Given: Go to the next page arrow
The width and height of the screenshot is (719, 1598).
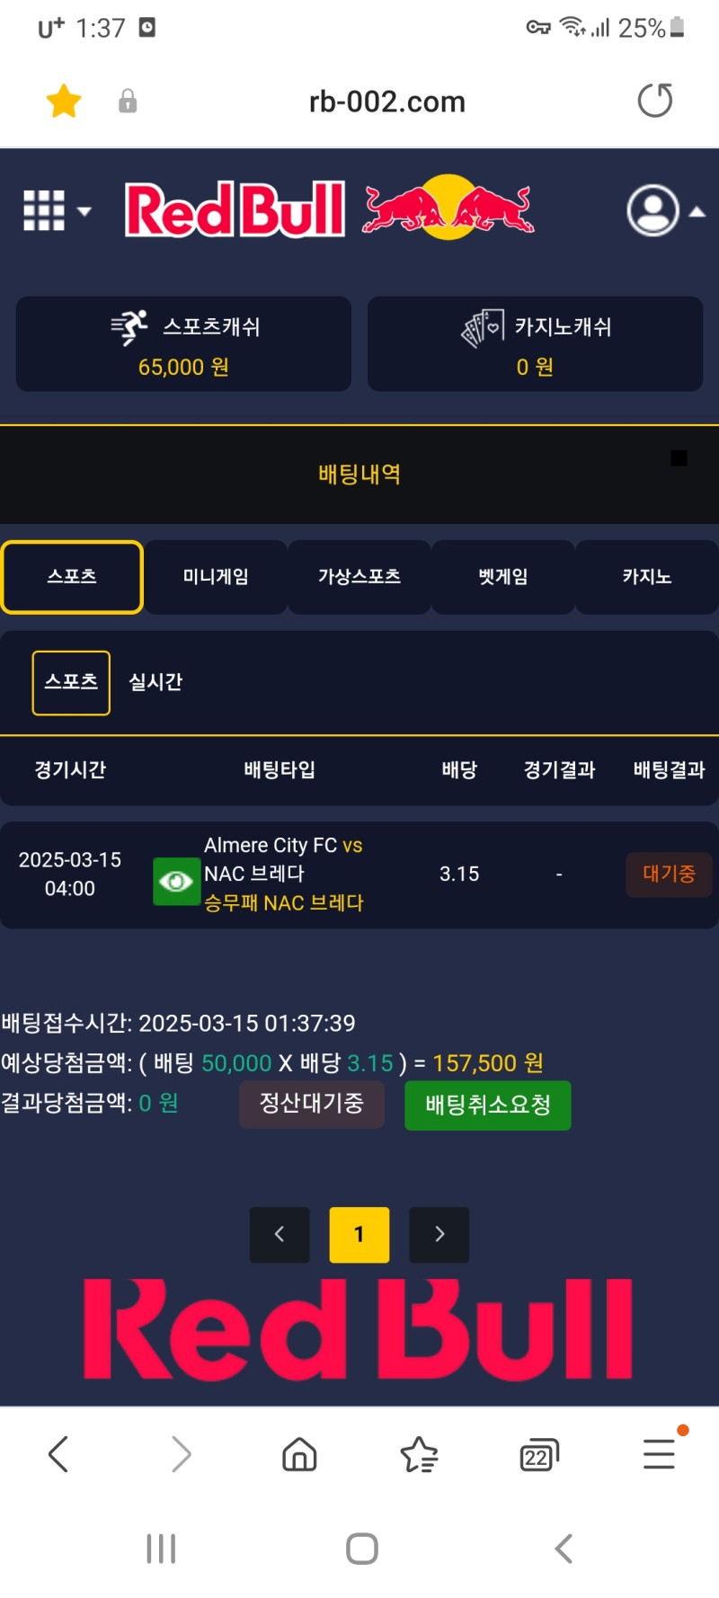Looking at the screenshot, I should 439,1234.
